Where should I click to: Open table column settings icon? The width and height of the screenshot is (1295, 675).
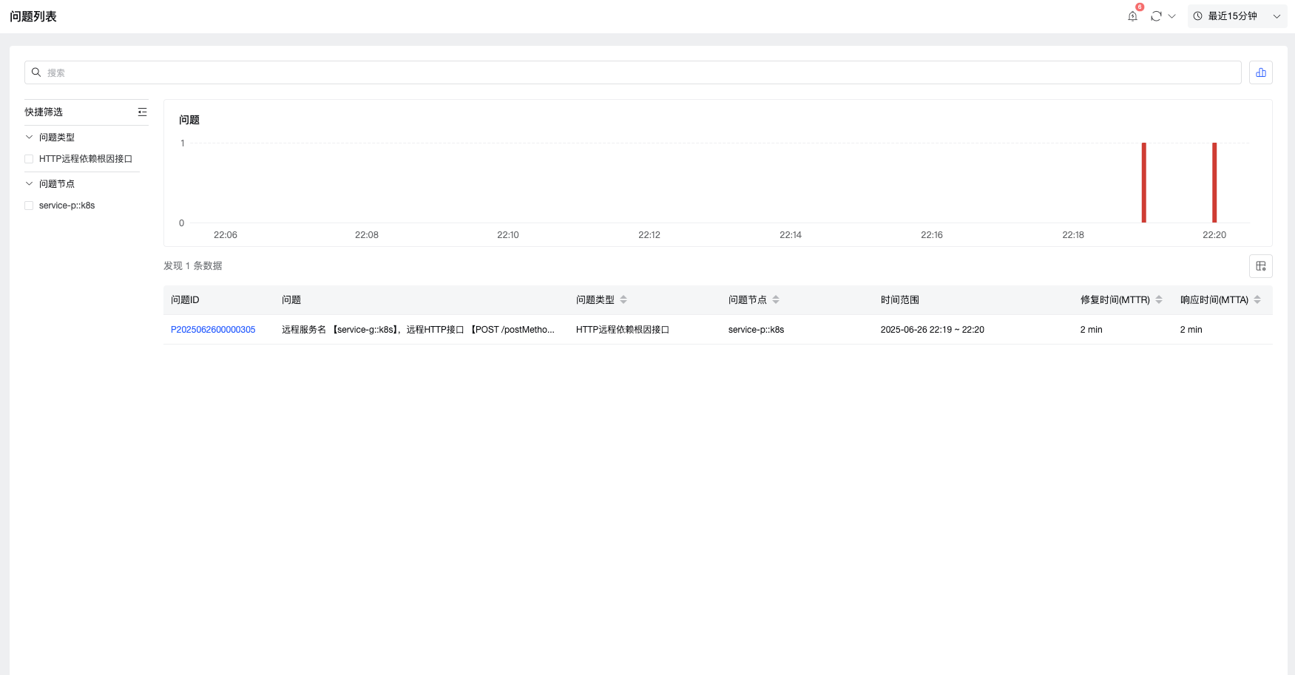click(x=1261, y=266)
